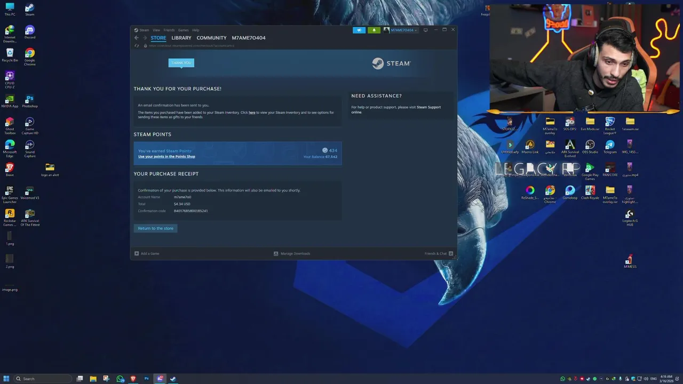683x384 pixels.
Task: Select Photoshop desktop shortcut
Action: (30, 101)
